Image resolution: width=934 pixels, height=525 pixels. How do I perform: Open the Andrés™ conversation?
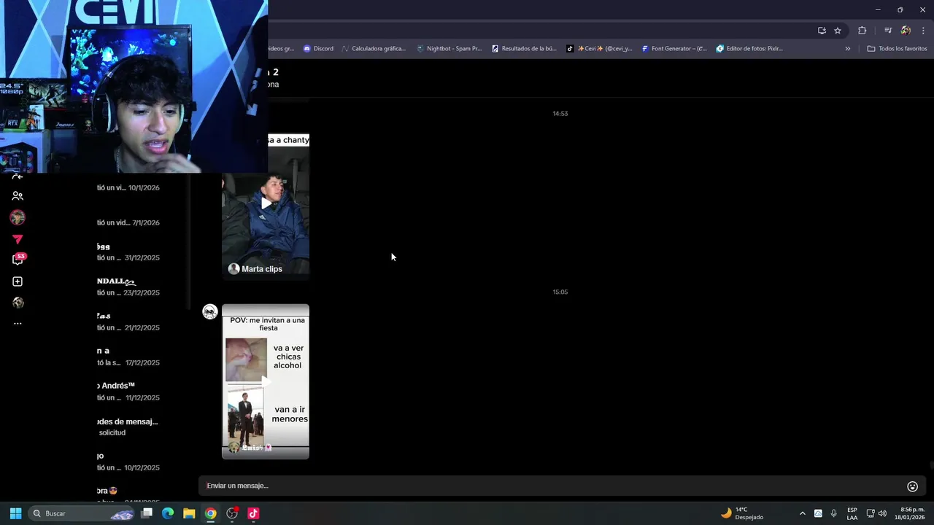128,392
